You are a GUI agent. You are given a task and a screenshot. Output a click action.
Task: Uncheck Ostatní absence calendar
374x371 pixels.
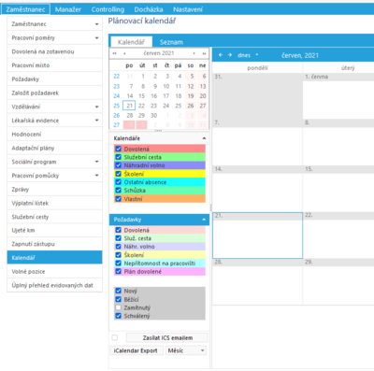coord(119,182)
